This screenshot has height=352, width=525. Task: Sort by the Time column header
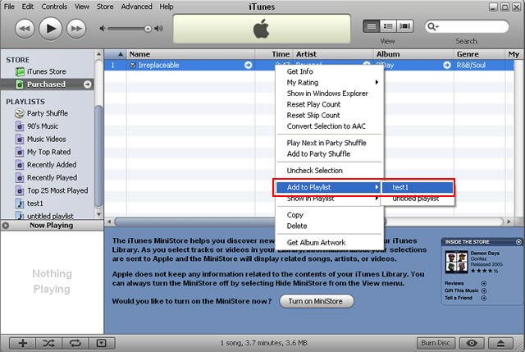(274, 54)
